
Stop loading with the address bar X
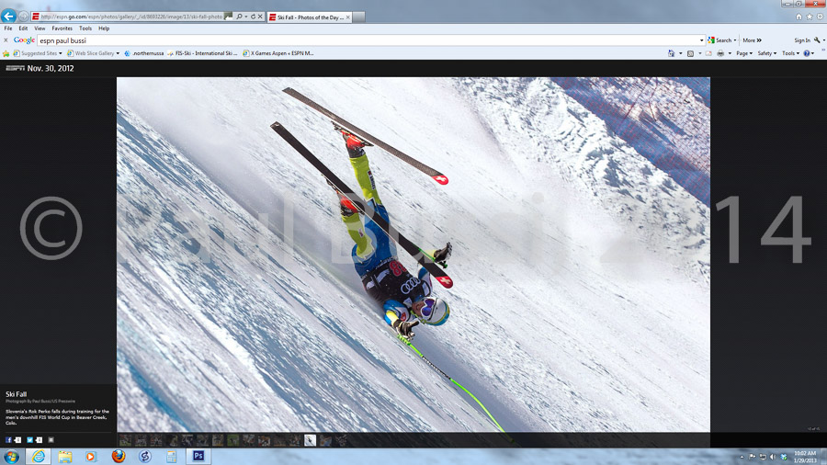260,17
